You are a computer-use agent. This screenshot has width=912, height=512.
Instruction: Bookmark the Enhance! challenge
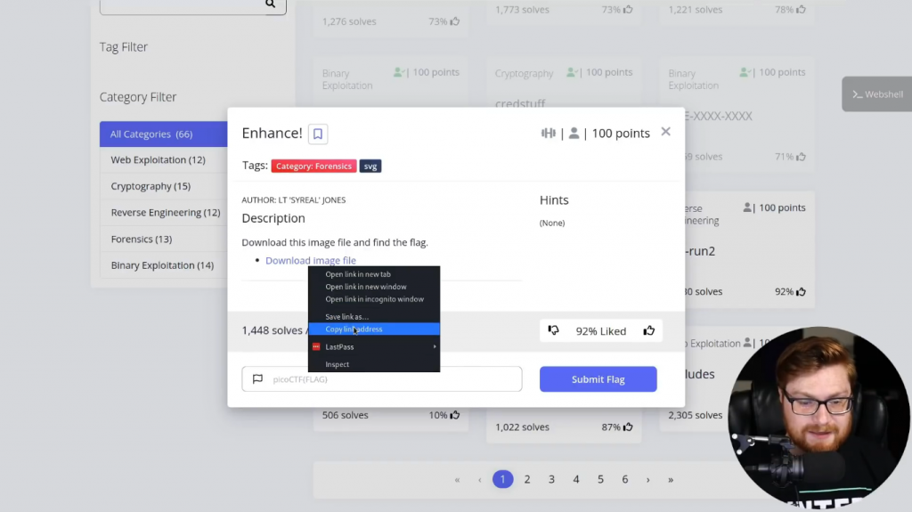coord(318,134)
